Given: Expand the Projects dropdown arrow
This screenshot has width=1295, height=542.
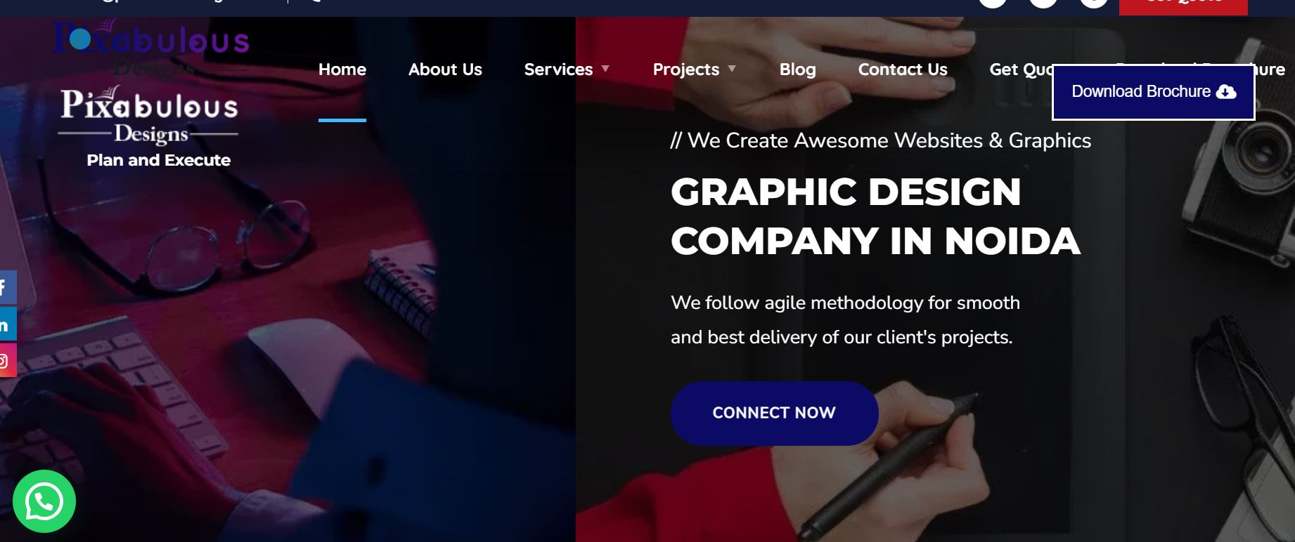Looking at the screenshot, I should [x=732, y=69].
